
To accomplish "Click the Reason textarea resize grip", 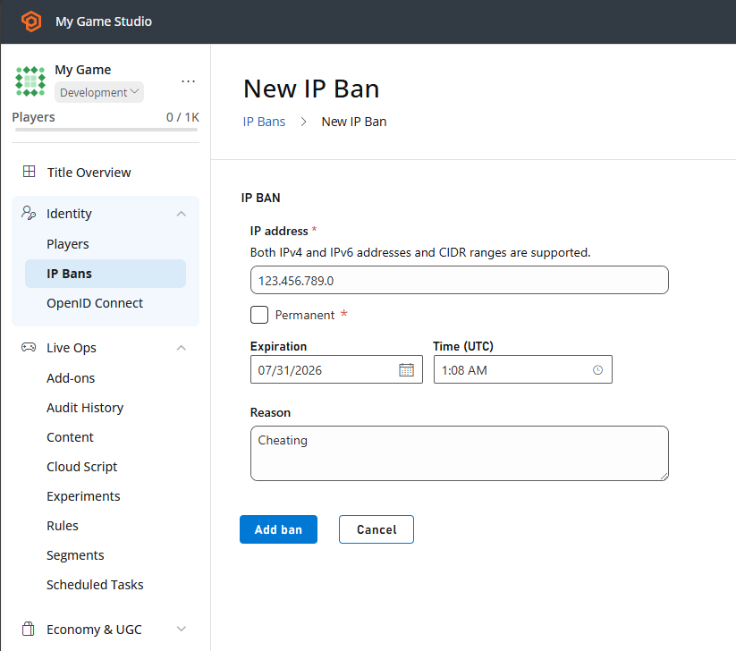I will 664,477.
